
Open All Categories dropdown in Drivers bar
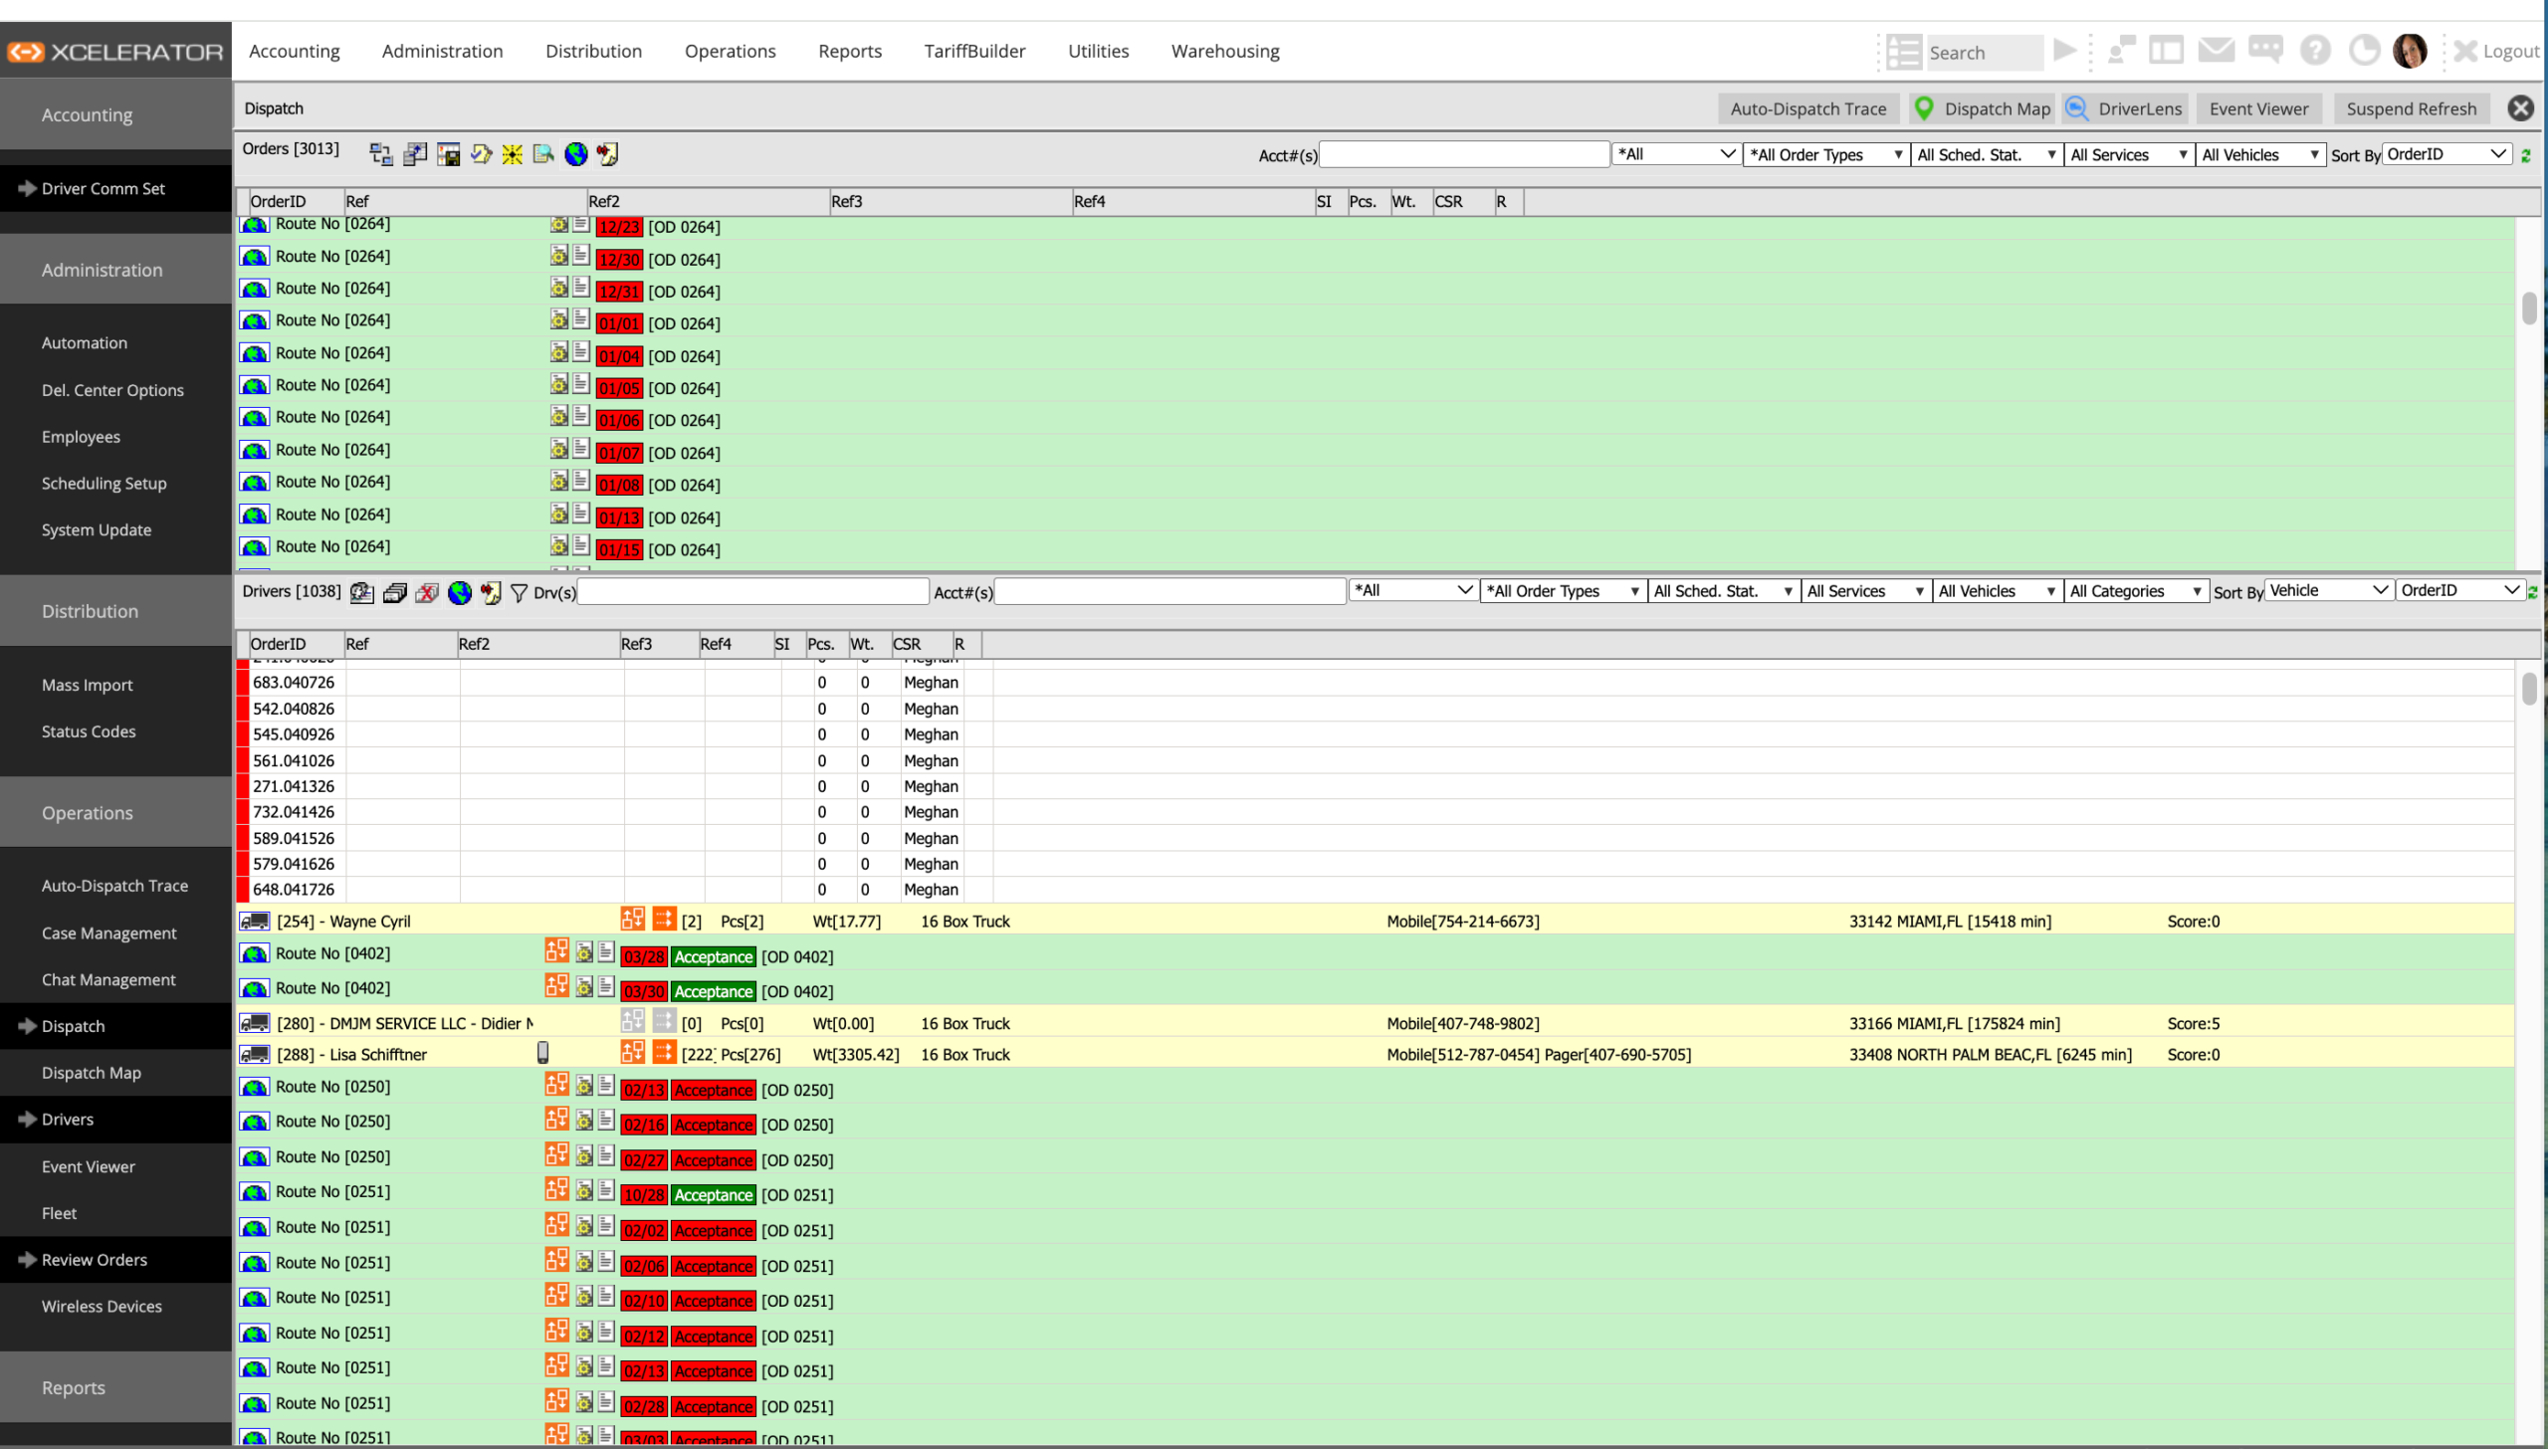(2135, 591)
